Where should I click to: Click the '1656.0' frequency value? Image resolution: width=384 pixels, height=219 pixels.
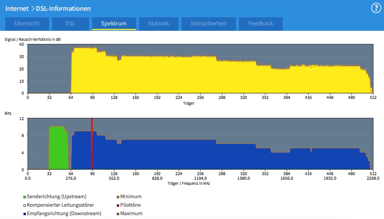point(286,179)
